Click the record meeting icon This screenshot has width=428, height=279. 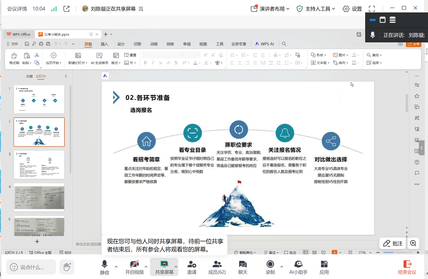[270, 264]
